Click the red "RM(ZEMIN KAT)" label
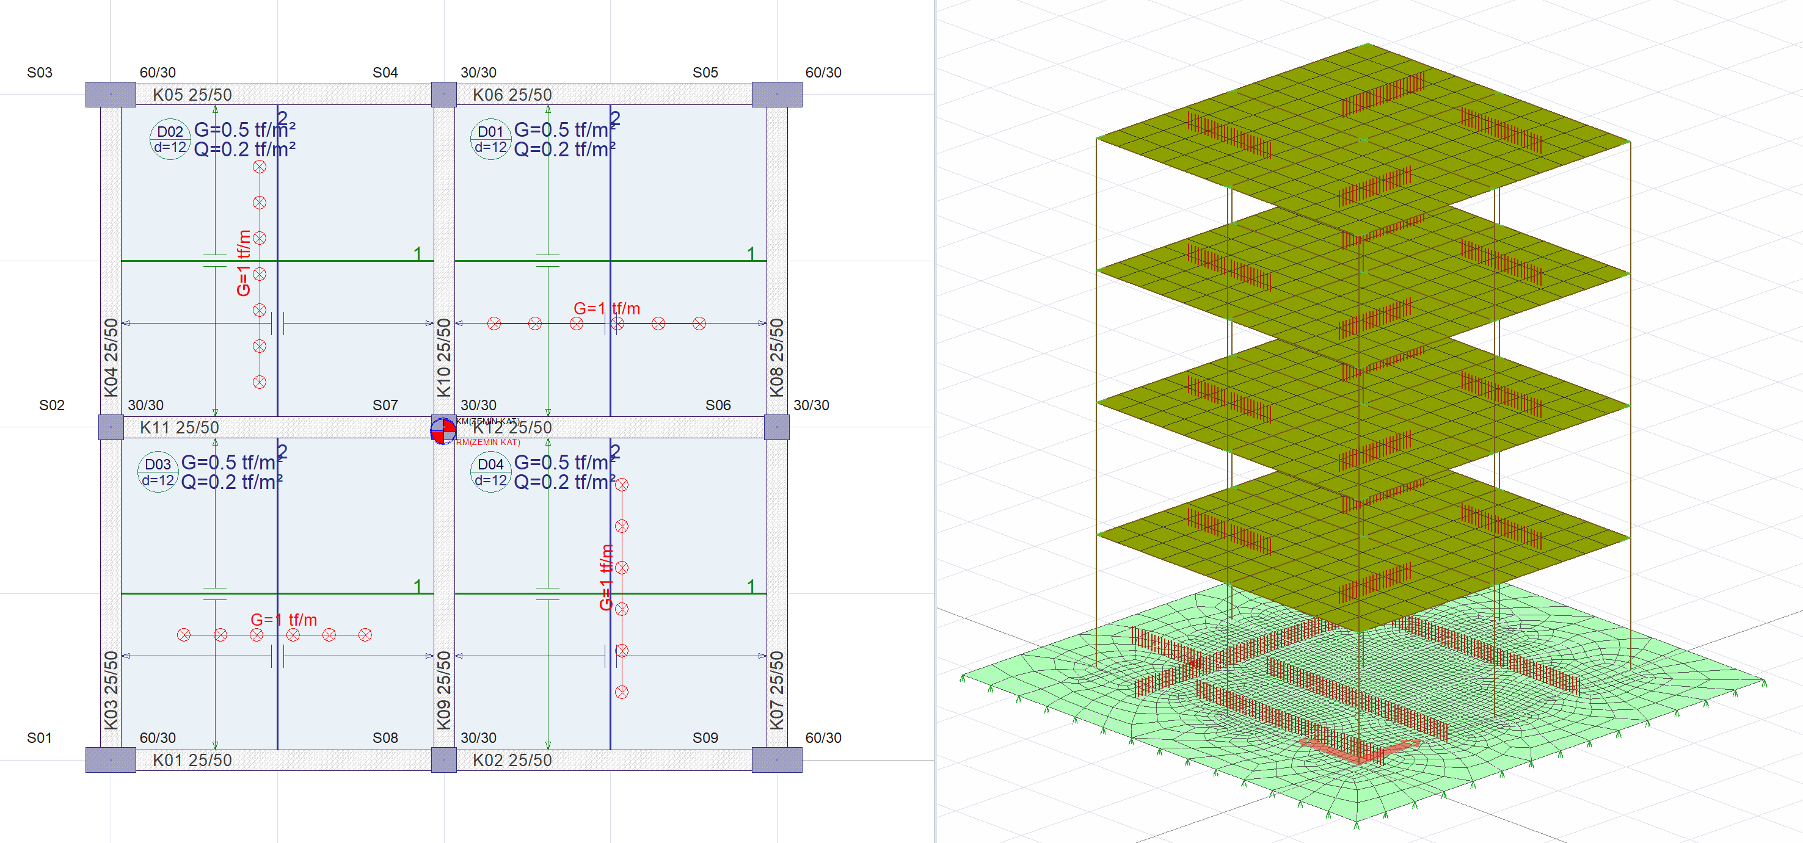Image resolution: width=1803 pixels, height=843 pixels. (489, 442)
